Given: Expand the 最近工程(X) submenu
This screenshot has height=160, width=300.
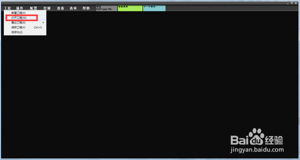Looking at the screenshot, I should (x=25, y=23).
